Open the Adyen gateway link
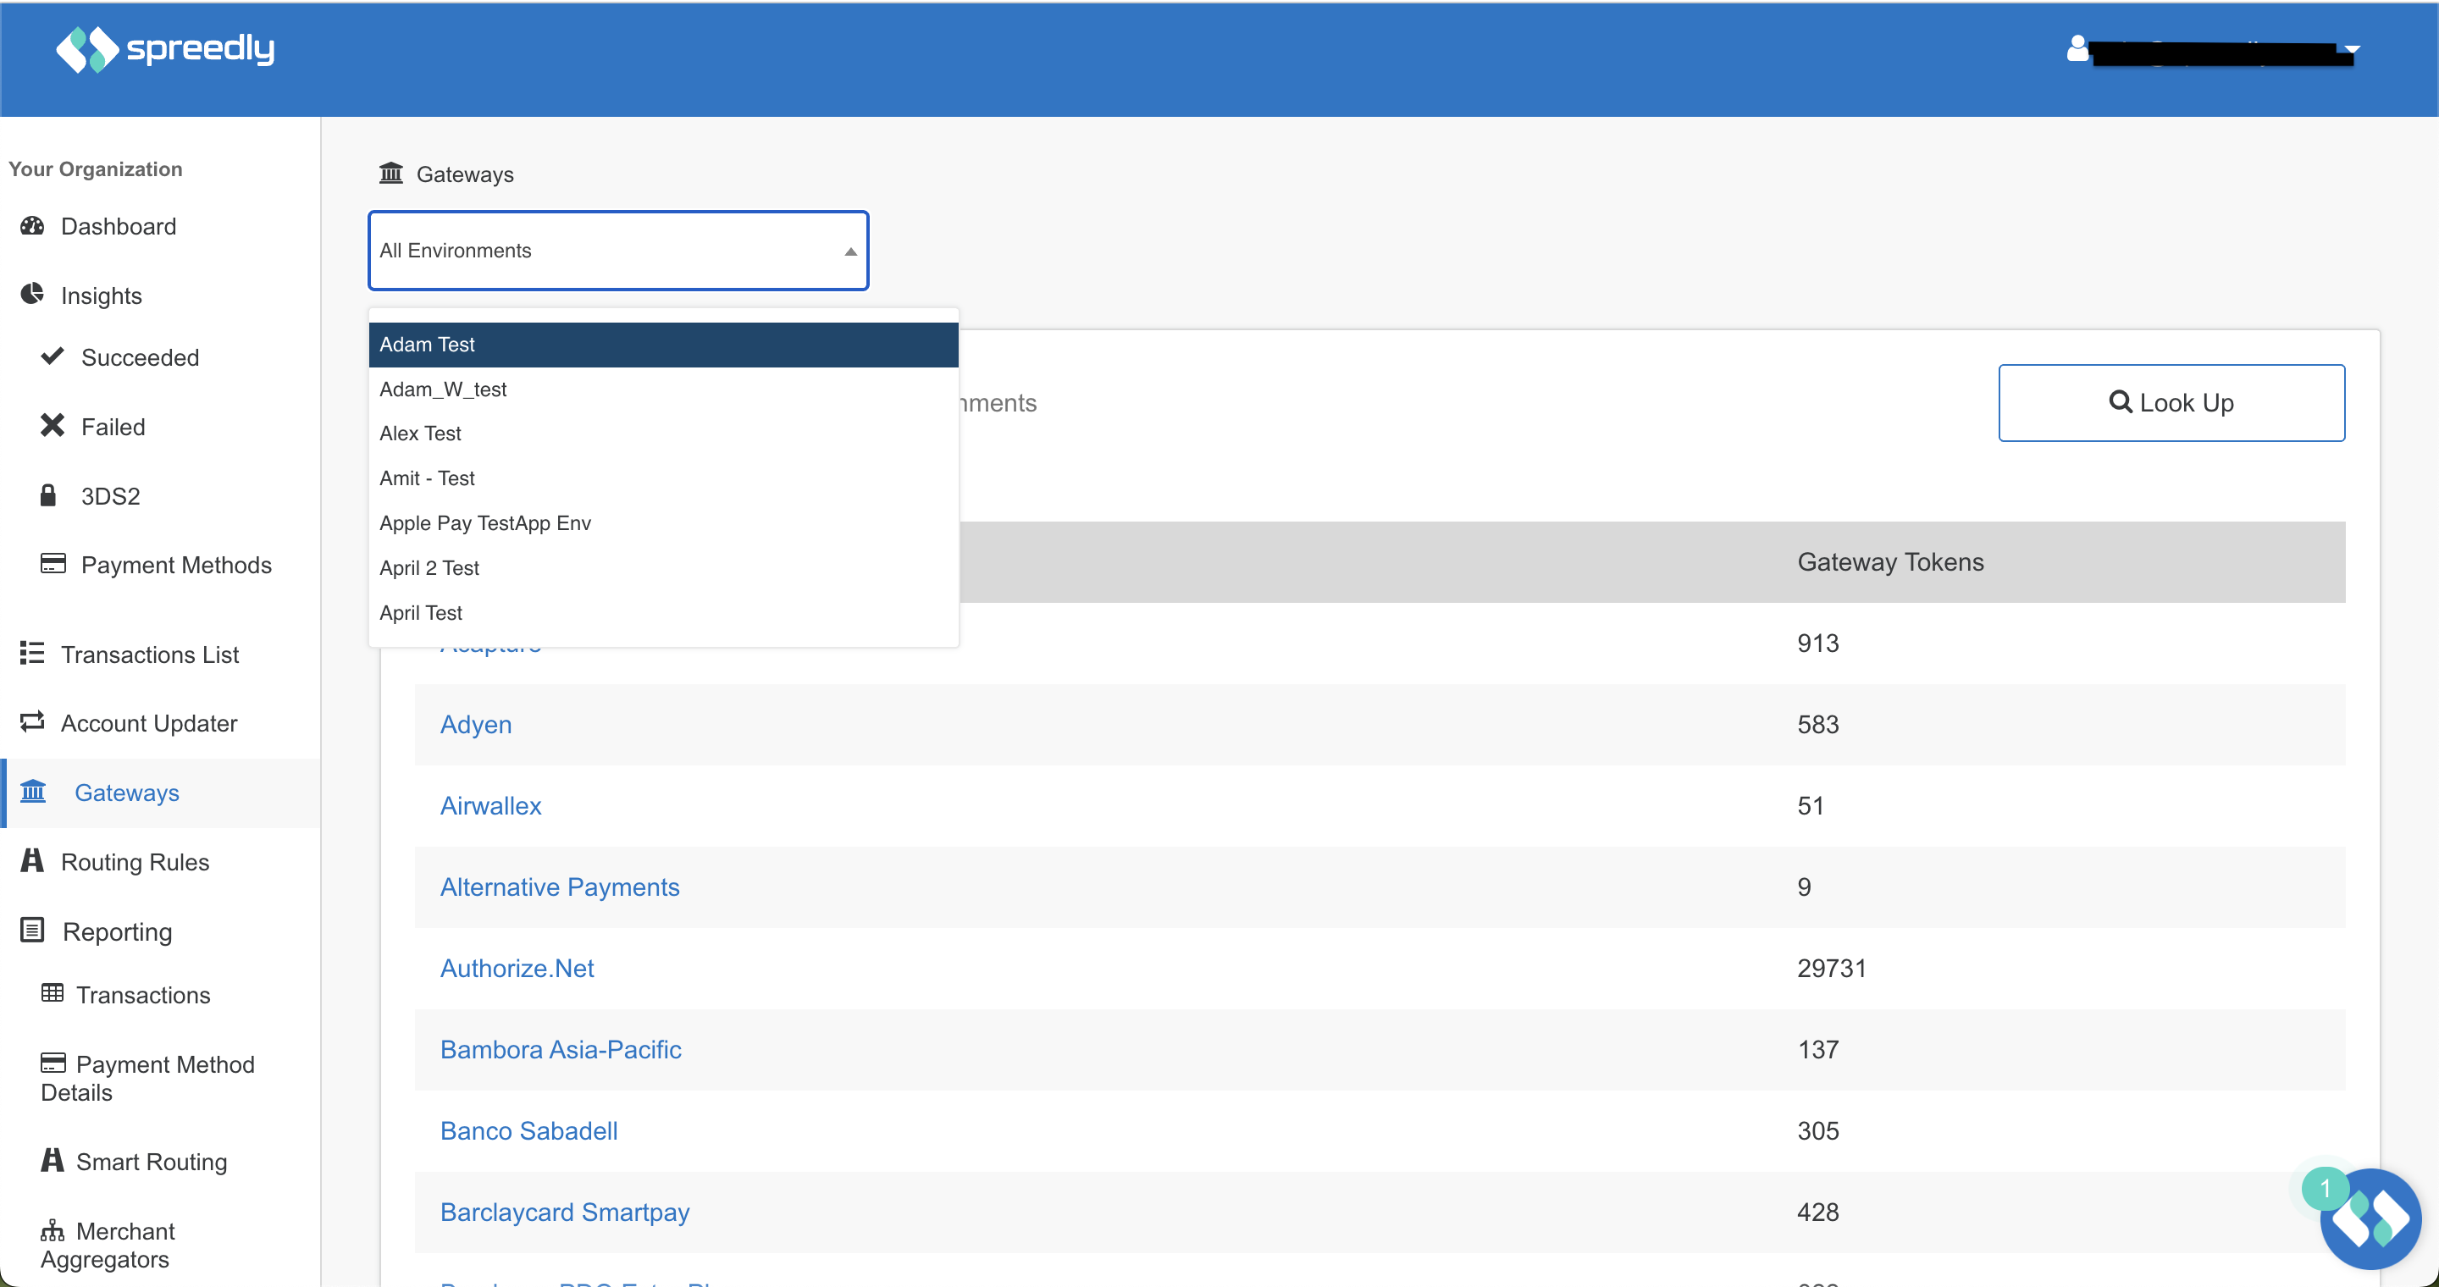The height and width of the screenshot is (1287, 2439). [475, 724]
